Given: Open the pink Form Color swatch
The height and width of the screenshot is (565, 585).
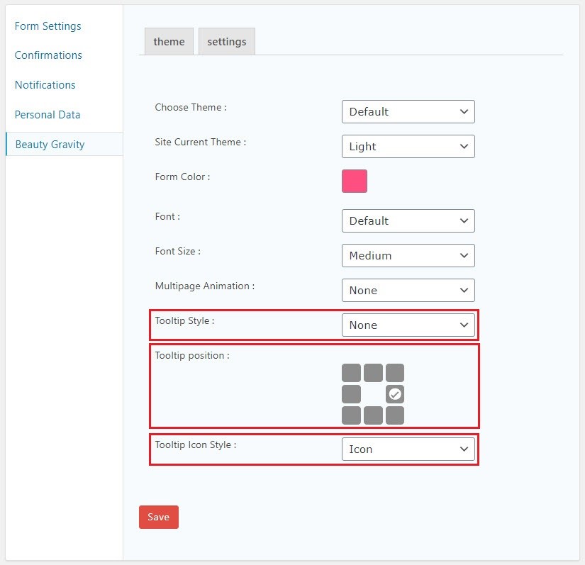Looking at the screenshot, I should [355, 181].
